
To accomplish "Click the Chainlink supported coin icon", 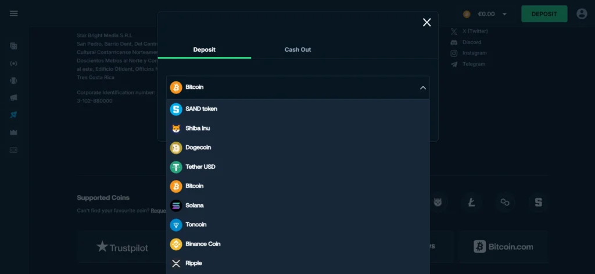I will point(505,203).
